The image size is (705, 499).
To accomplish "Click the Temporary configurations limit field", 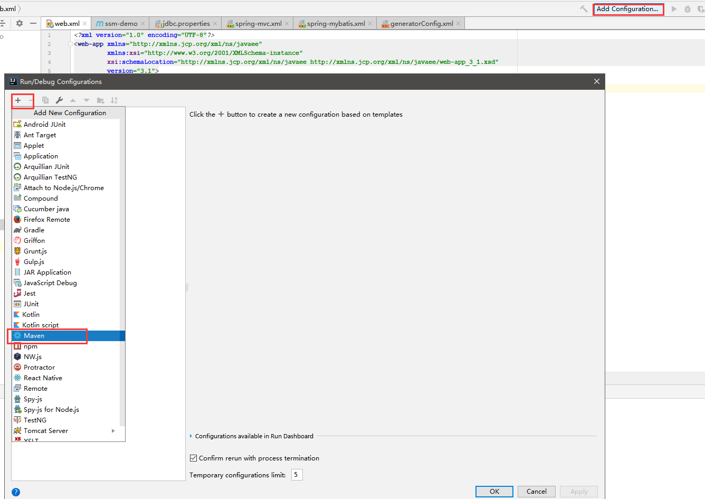I will pos(297,475).
